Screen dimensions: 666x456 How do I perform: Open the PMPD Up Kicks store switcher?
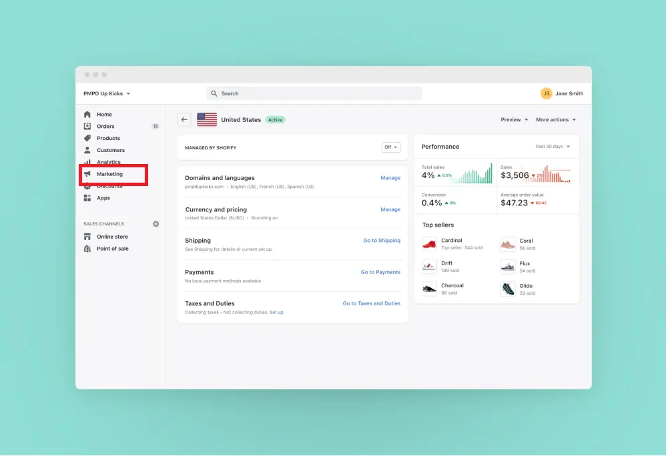tap(107, 94)
